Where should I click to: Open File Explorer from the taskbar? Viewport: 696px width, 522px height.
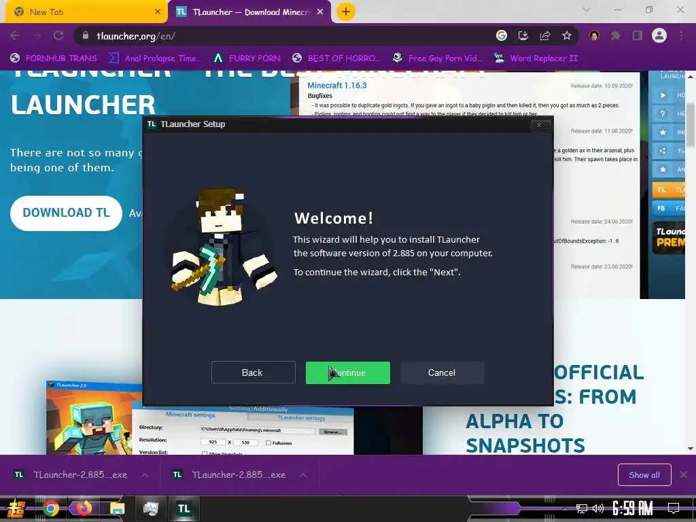[x=117, y=508]
